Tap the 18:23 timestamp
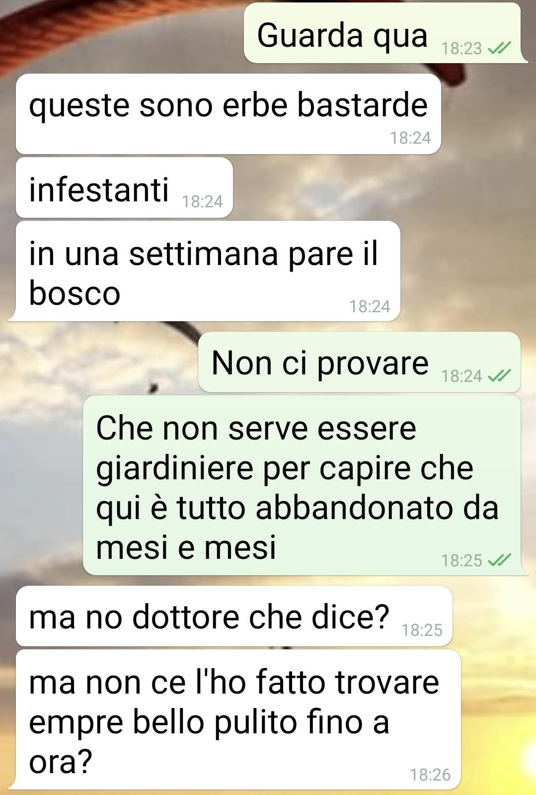The height and width of the screenshot is (795, 536). pos(462,48)
